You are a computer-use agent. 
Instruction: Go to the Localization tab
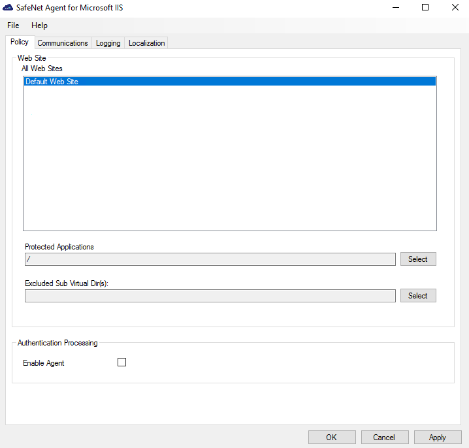tap(146, 43)
